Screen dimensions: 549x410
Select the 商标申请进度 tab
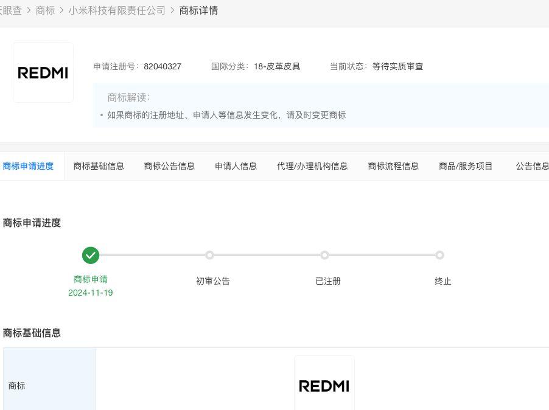tap(29, 166)
